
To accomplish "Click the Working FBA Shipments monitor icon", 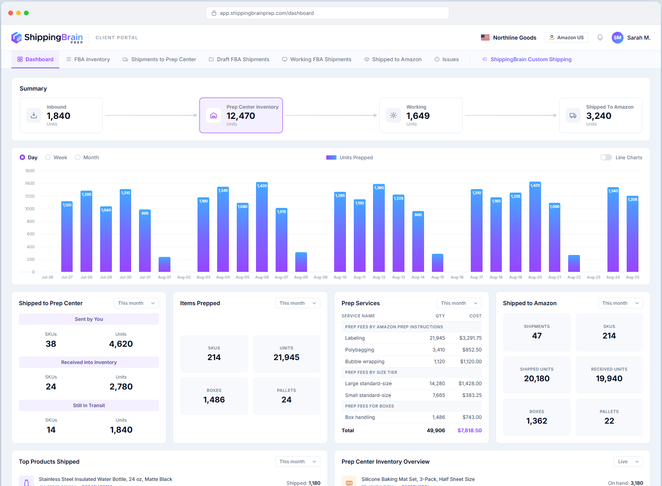I will click(285, 59).
